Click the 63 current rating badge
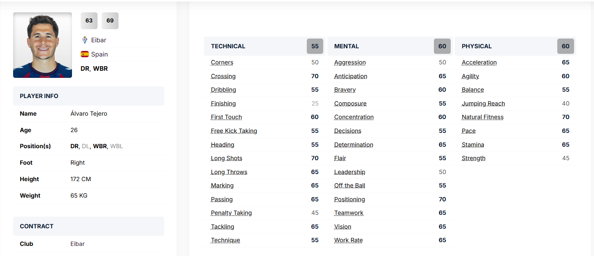 (89, 21)
